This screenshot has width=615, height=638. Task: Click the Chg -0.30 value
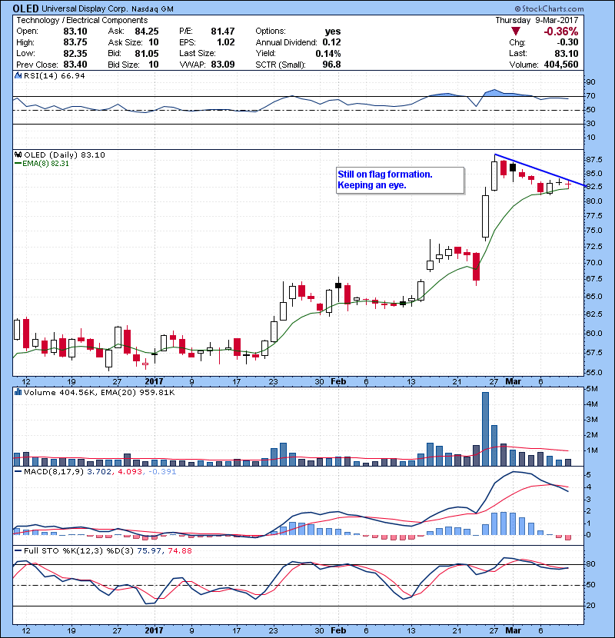567,42
